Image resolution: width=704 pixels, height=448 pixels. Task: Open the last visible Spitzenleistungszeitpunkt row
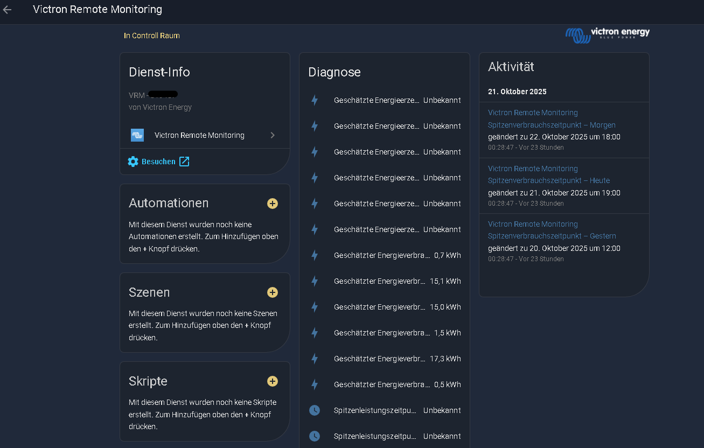click(384, 436)
